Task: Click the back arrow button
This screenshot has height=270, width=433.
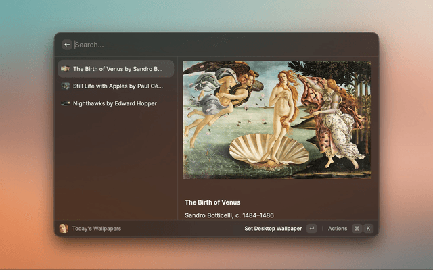Action: tap(67, 45)
